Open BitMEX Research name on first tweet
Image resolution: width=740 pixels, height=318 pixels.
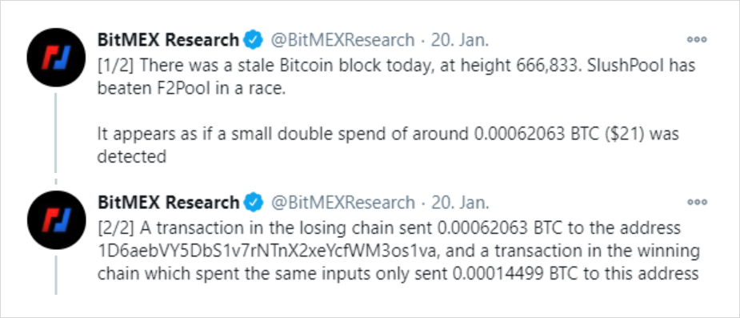[168, 40]
